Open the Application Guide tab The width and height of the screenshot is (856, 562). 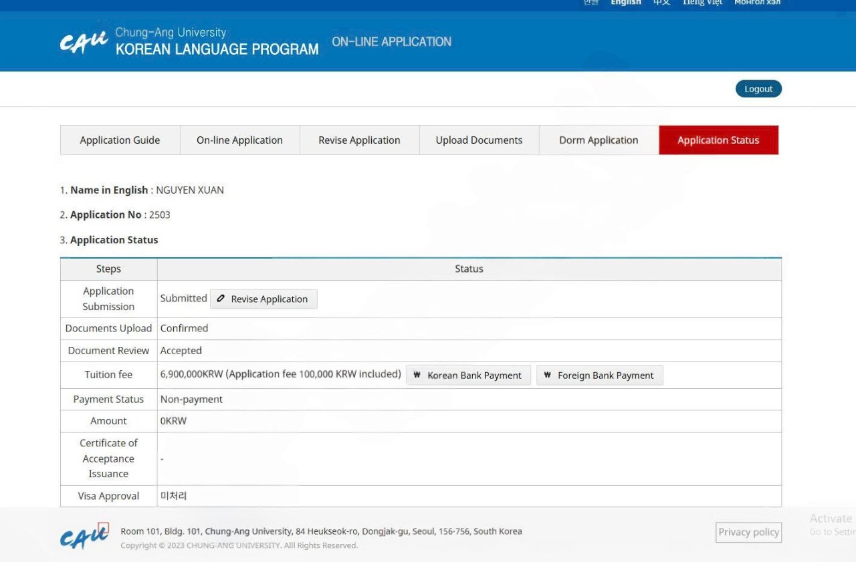point(120,140)
